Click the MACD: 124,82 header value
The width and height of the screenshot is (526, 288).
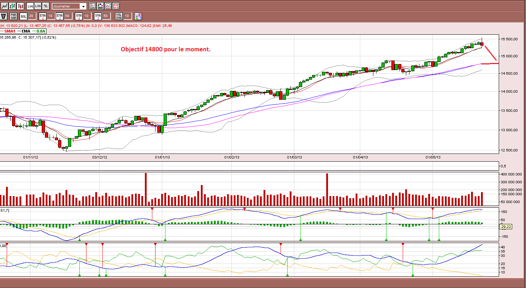click(140, 25)
